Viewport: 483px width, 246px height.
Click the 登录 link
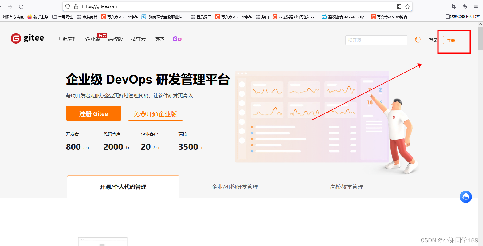[433, 40]
